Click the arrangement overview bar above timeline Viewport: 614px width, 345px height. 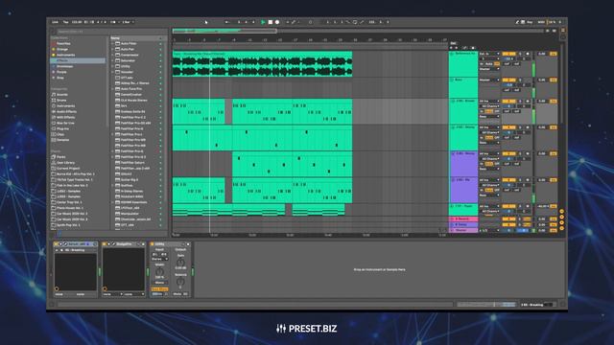click(358, 31)
